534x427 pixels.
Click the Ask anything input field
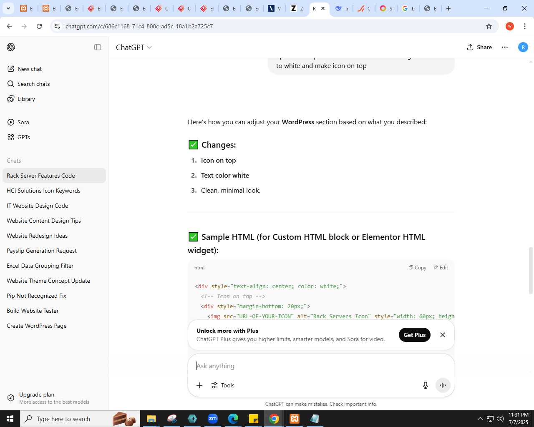tap(321, 366)
